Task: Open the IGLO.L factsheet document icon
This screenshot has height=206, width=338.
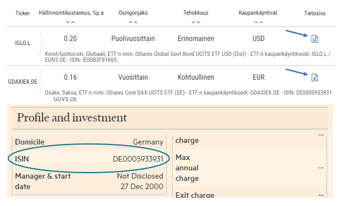Action: [315, 39]
